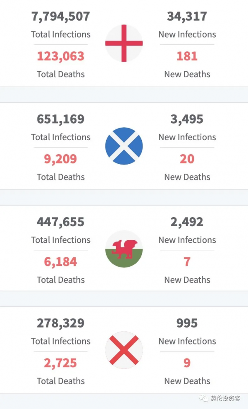Select Northern Ireland new infections 995
This screenshot has width=248, height=409.
[x=187, y=323]
